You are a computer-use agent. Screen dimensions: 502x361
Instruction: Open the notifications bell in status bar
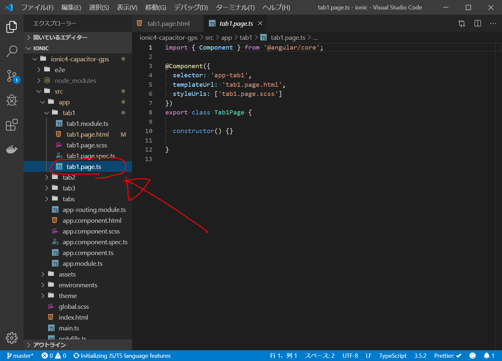(487, 355)
